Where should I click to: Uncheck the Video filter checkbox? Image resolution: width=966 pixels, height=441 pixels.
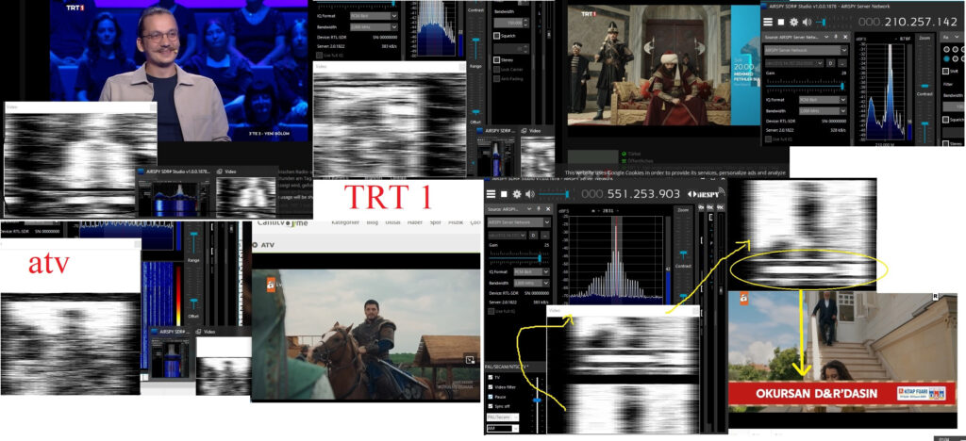click(x=491, y=387)
